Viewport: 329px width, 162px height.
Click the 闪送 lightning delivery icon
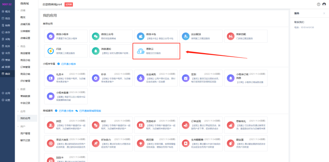(50, 51)
